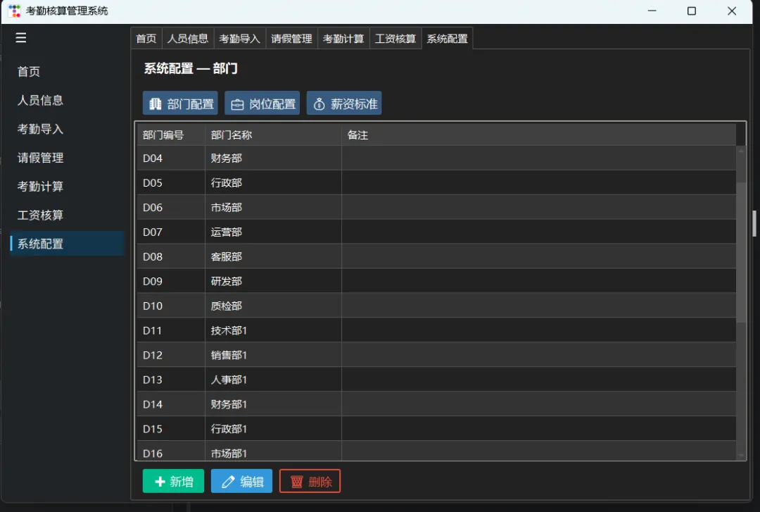Click the app logo in title bar
The width and height of the screenshot is (760, 512).
tap(15, 11)
